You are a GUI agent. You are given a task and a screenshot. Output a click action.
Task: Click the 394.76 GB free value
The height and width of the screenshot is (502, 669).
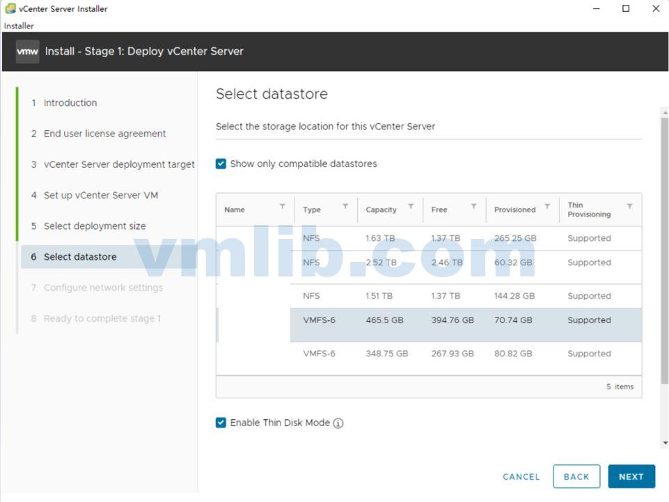452,320
